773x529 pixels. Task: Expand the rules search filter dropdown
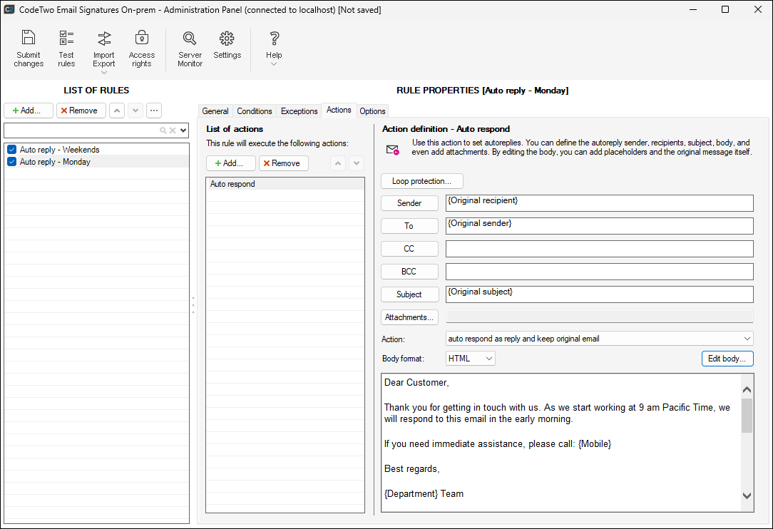point(184,130)
